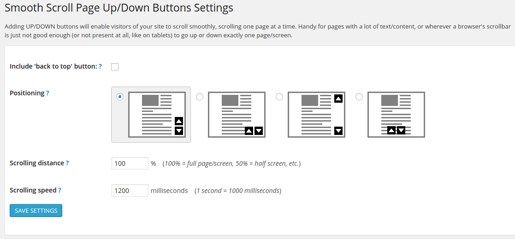This screenshot has height=239, width=515.
Task: Open the Positioning help question mark
Action: pos(47,93)
